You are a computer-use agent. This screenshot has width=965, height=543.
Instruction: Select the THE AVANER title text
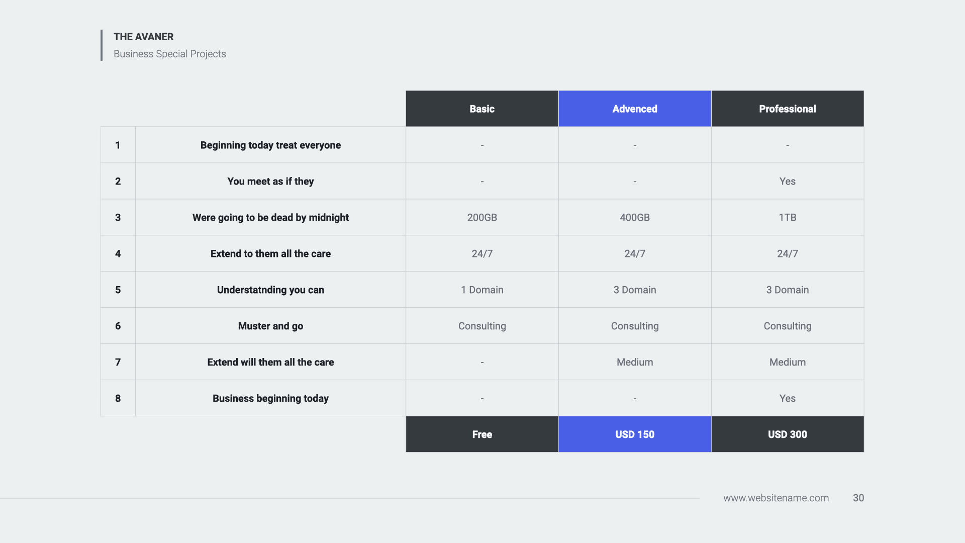143,37
